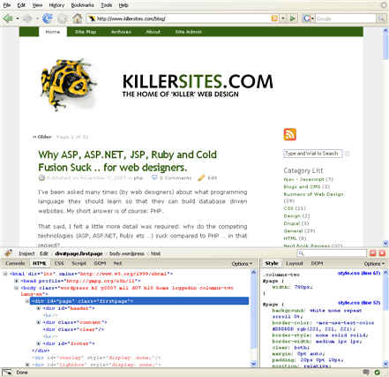
Task: Reload the page with the refresh icon
Action: coord(48,19)
